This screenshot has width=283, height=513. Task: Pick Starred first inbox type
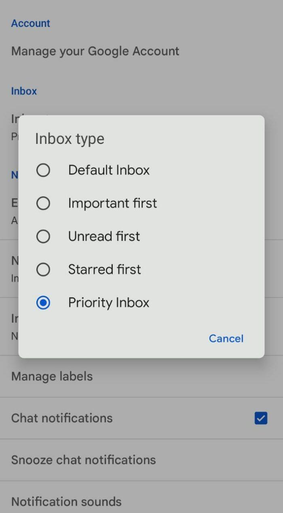tap(43, 269)
